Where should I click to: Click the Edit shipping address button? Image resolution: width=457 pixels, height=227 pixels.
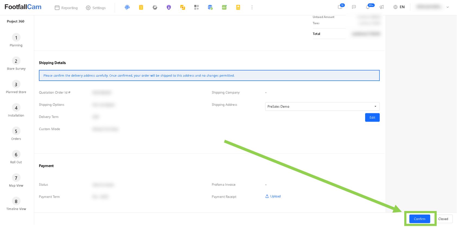click(x=372, y=117)
